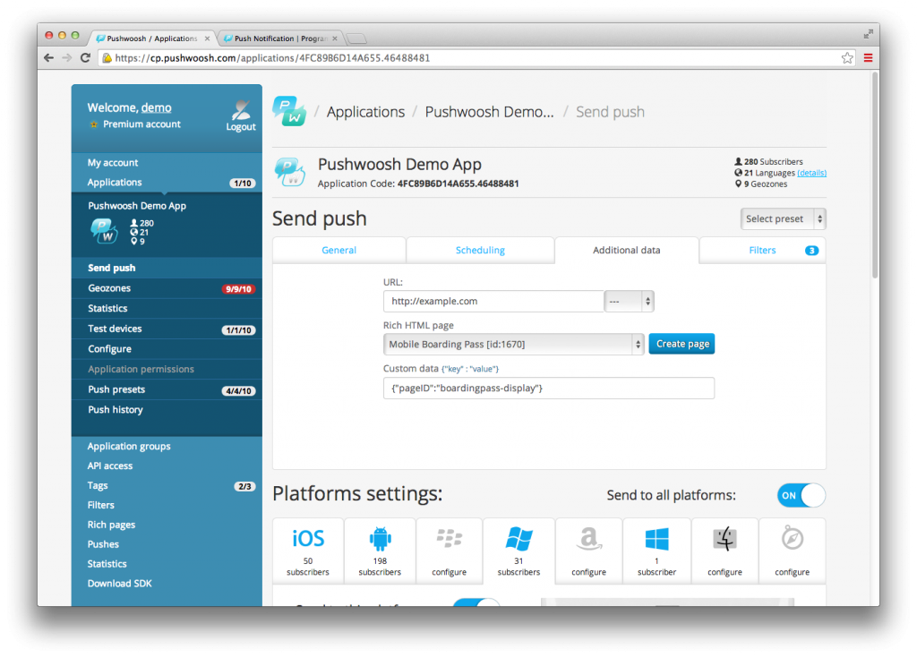Screen dimensions: 917x658
Task: Click the Custom data input field
Action: click(x=549, y=389)
